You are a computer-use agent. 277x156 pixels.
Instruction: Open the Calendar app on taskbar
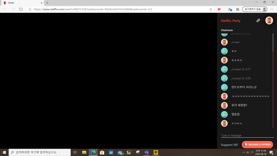point(111,152)
